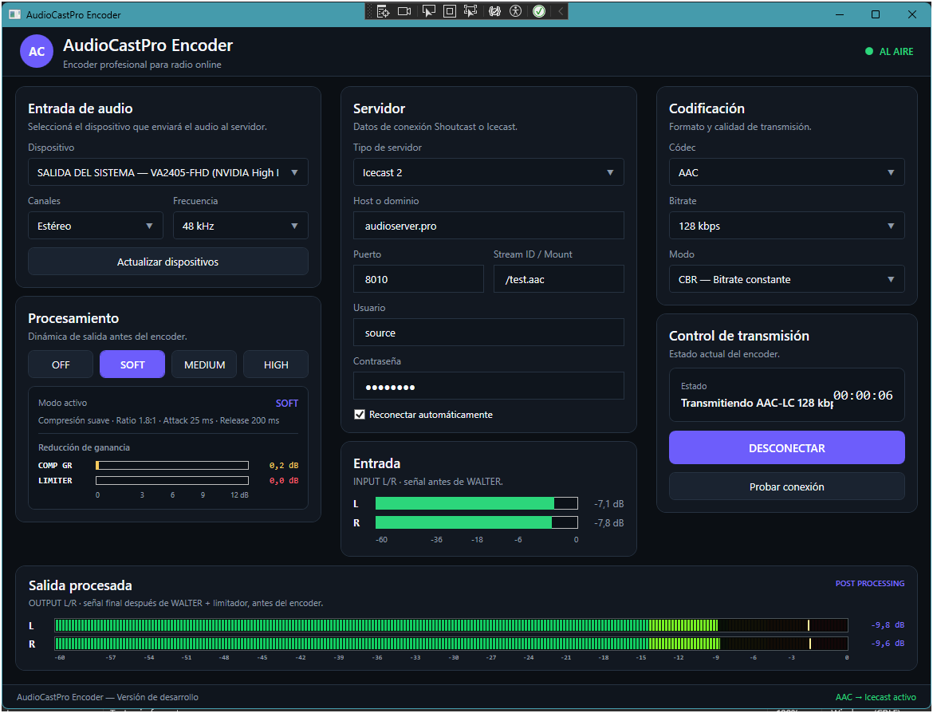Click the Entrada de audio heading
Viewport: 933px width, 713px height.
81,108
